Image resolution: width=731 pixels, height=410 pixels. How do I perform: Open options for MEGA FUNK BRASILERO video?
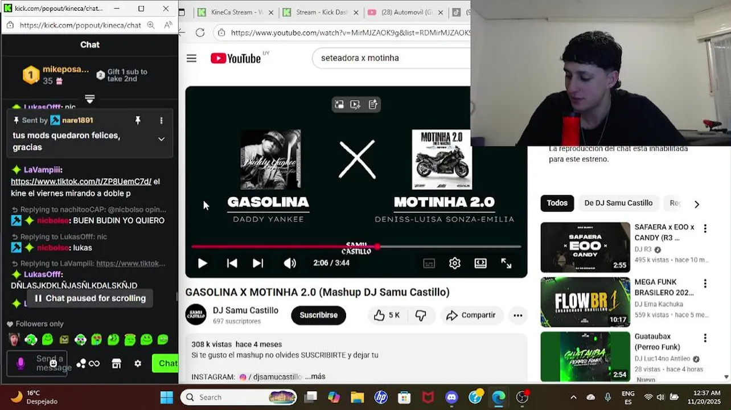click(x=705, y=284)
